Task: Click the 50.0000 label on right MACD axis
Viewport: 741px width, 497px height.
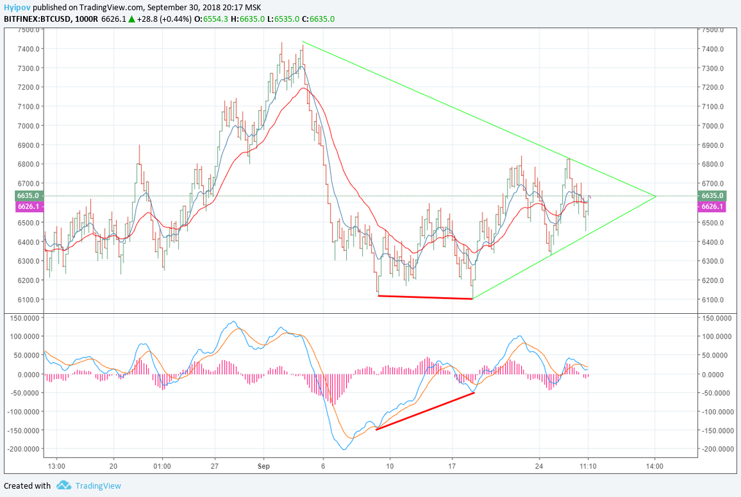Action: pyautogui.click(x=715, y=355)
